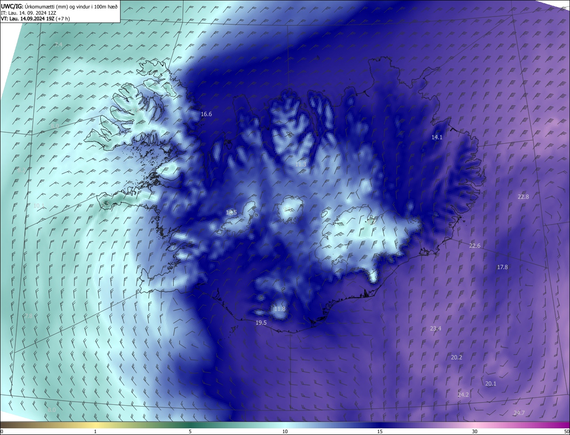570x435 pixels.
Task: Click the 22.8 value label
Action: tap(523, 197)
